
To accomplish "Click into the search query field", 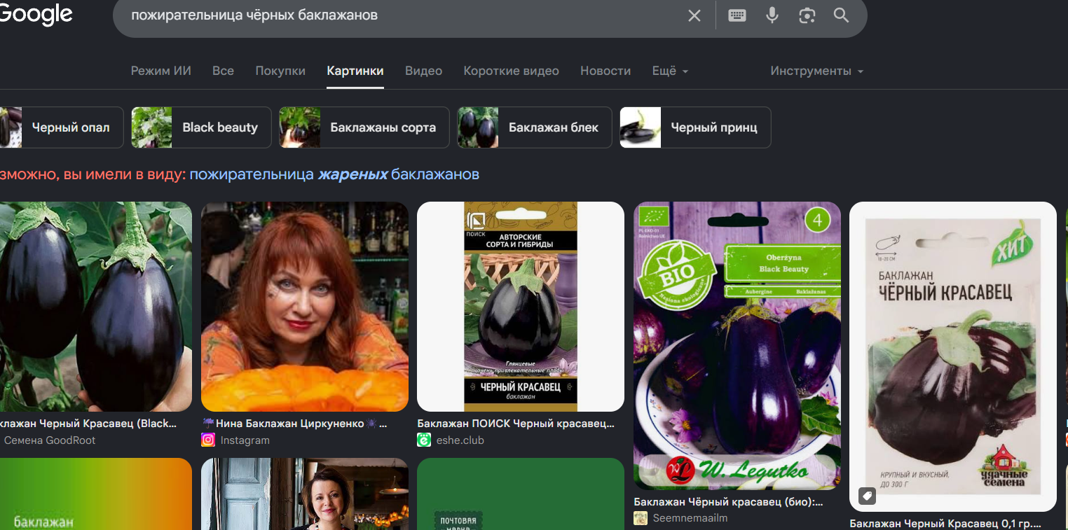I will [x=399, y=15].
